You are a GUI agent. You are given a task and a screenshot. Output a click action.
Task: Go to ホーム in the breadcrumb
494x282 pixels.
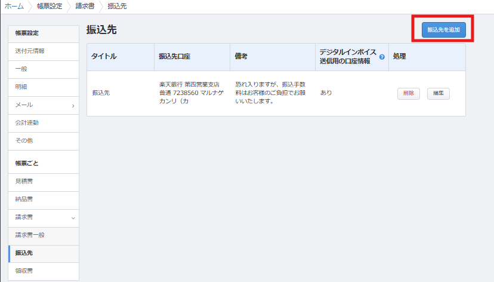[14, 6]
